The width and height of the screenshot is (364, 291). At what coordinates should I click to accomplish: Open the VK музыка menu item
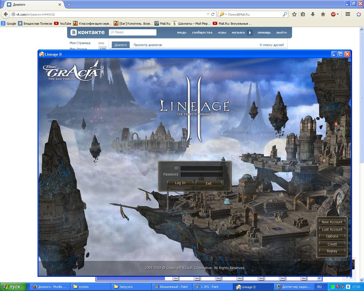coord(238,32)
